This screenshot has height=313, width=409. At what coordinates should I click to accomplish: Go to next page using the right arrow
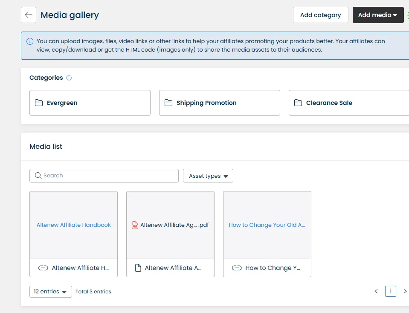[x=405, y=291]
